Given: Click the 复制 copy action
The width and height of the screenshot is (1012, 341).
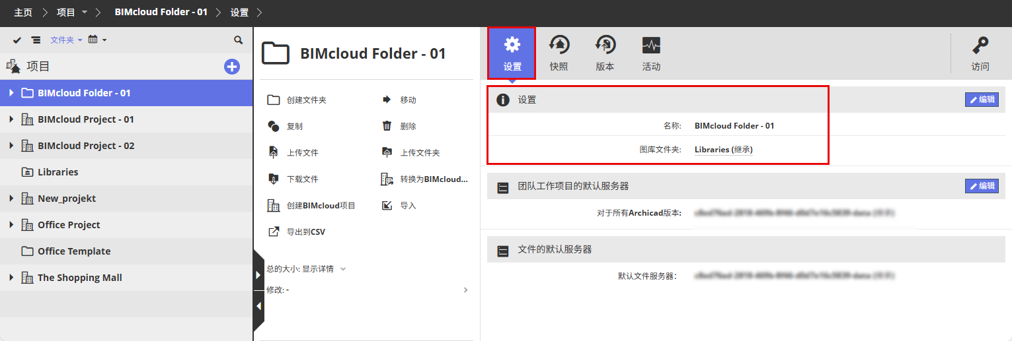Looking at the screenshot, I should click(285, 127).
